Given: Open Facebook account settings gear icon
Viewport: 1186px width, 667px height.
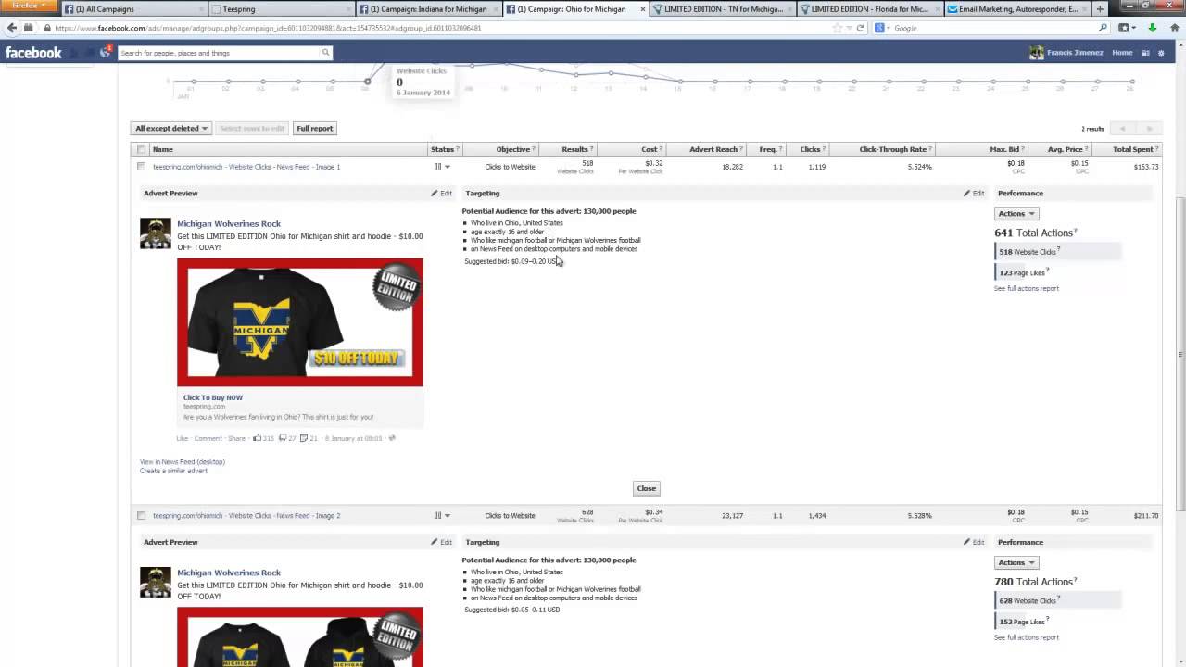Looking at the screenshot, I should pyautogui.click(x=1161, y=53).
